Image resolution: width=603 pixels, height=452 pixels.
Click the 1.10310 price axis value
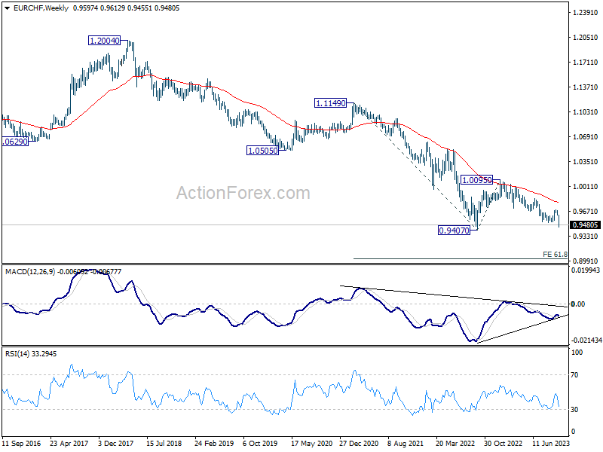tap(586, 111)
